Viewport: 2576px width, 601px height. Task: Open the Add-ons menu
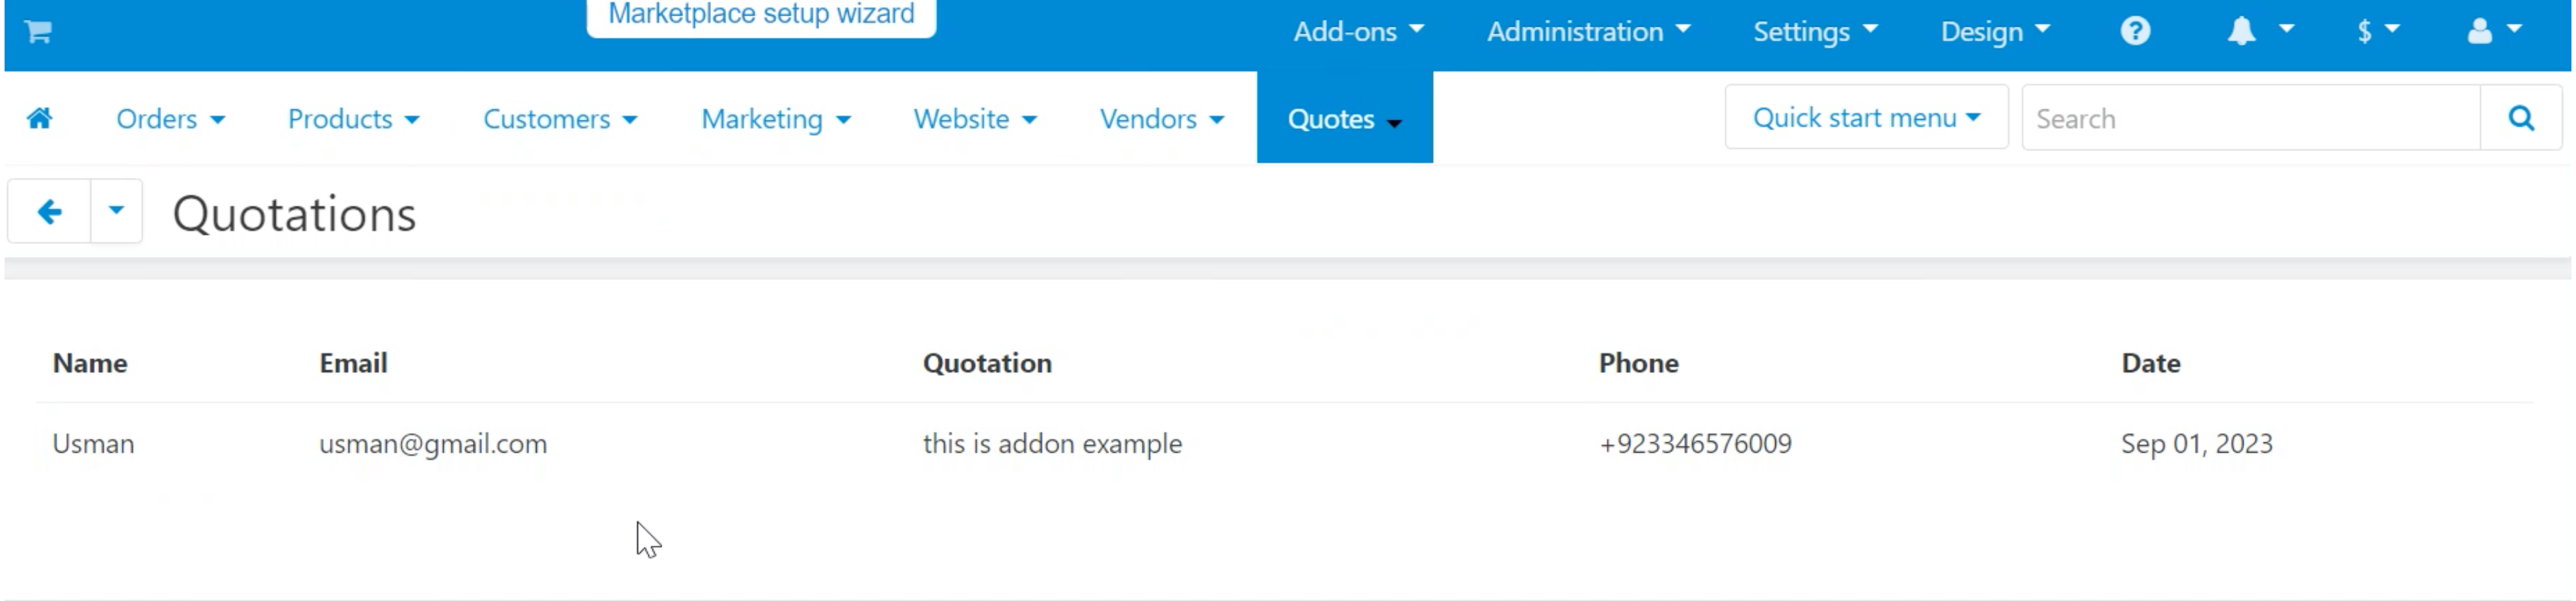(x=1358, y=31)
